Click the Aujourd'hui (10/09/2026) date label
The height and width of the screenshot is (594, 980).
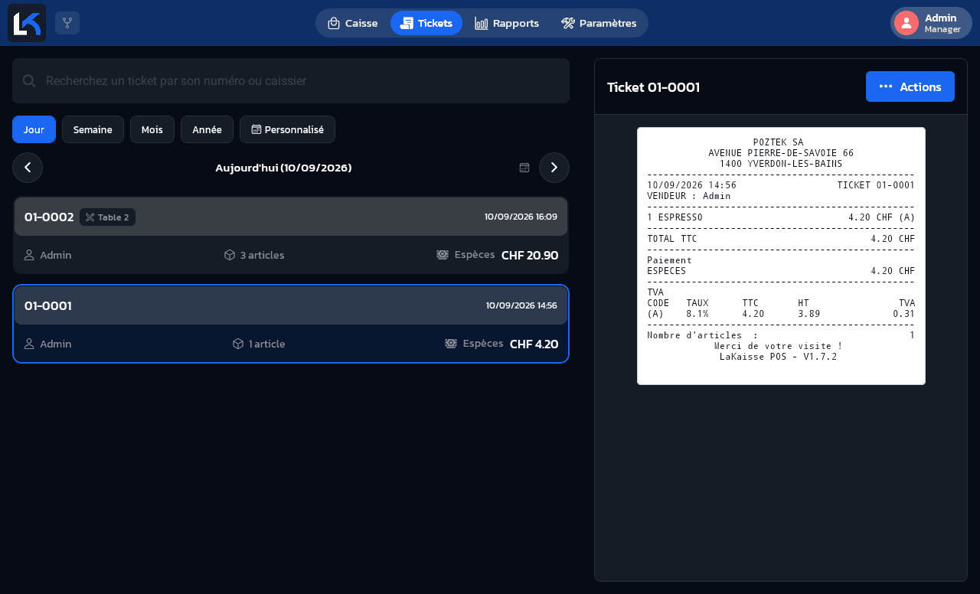[x=283, y=168]
